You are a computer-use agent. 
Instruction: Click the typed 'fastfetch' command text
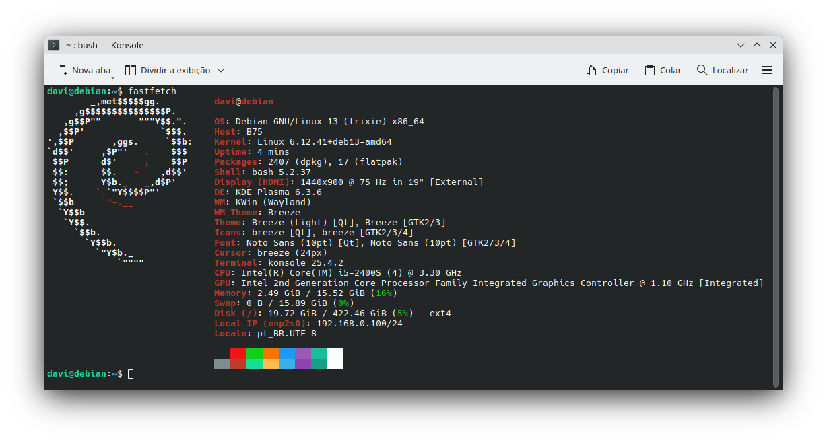click(152, 91)
